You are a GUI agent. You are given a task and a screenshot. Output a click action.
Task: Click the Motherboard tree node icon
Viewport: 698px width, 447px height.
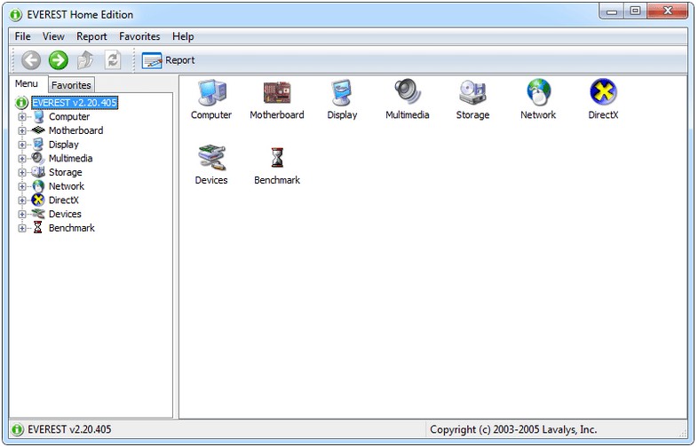(x=38, y=129)
